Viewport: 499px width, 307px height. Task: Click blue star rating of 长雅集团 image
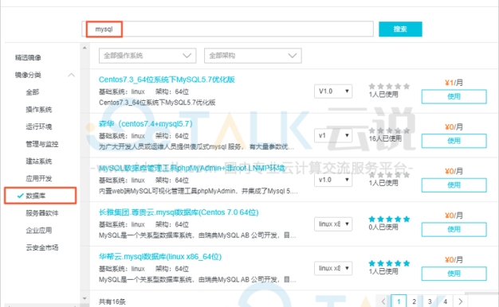389,219
